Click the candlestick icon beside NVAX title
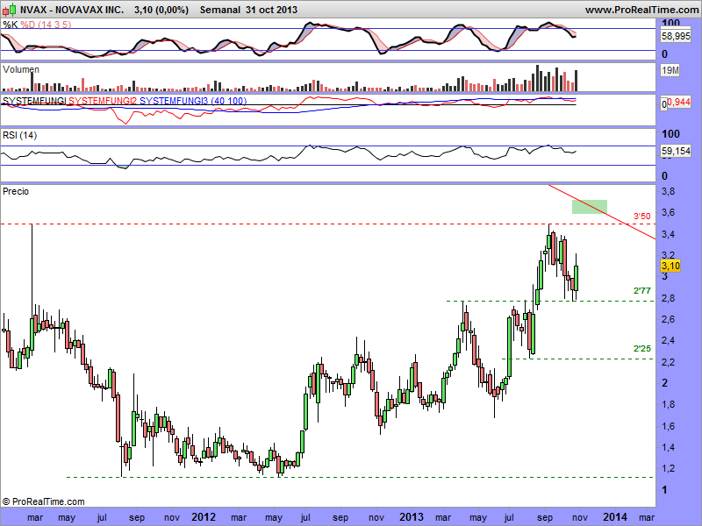702x526 pixels. click(x=10, y=9)
